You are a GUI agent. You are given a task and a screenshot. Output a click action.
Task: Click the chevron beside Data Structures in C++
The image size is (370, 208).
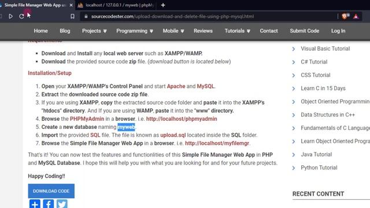click(294, 115)
